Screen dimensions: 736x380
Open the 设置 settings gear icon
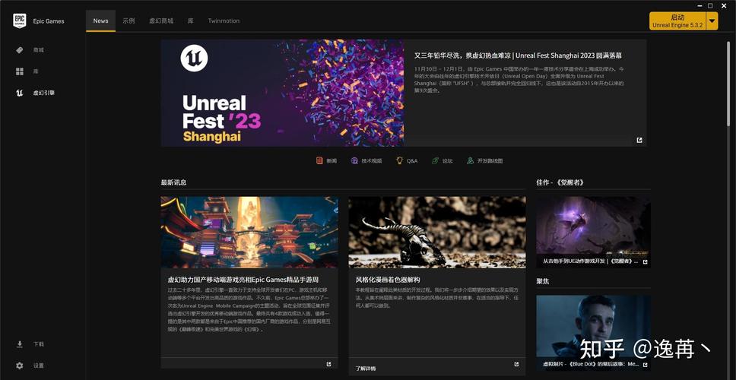point(19,366)
